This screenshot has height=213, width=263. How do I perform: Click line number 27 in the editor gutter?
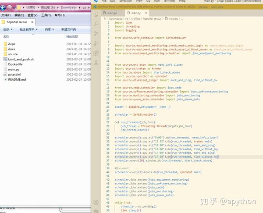coord(108,122)
